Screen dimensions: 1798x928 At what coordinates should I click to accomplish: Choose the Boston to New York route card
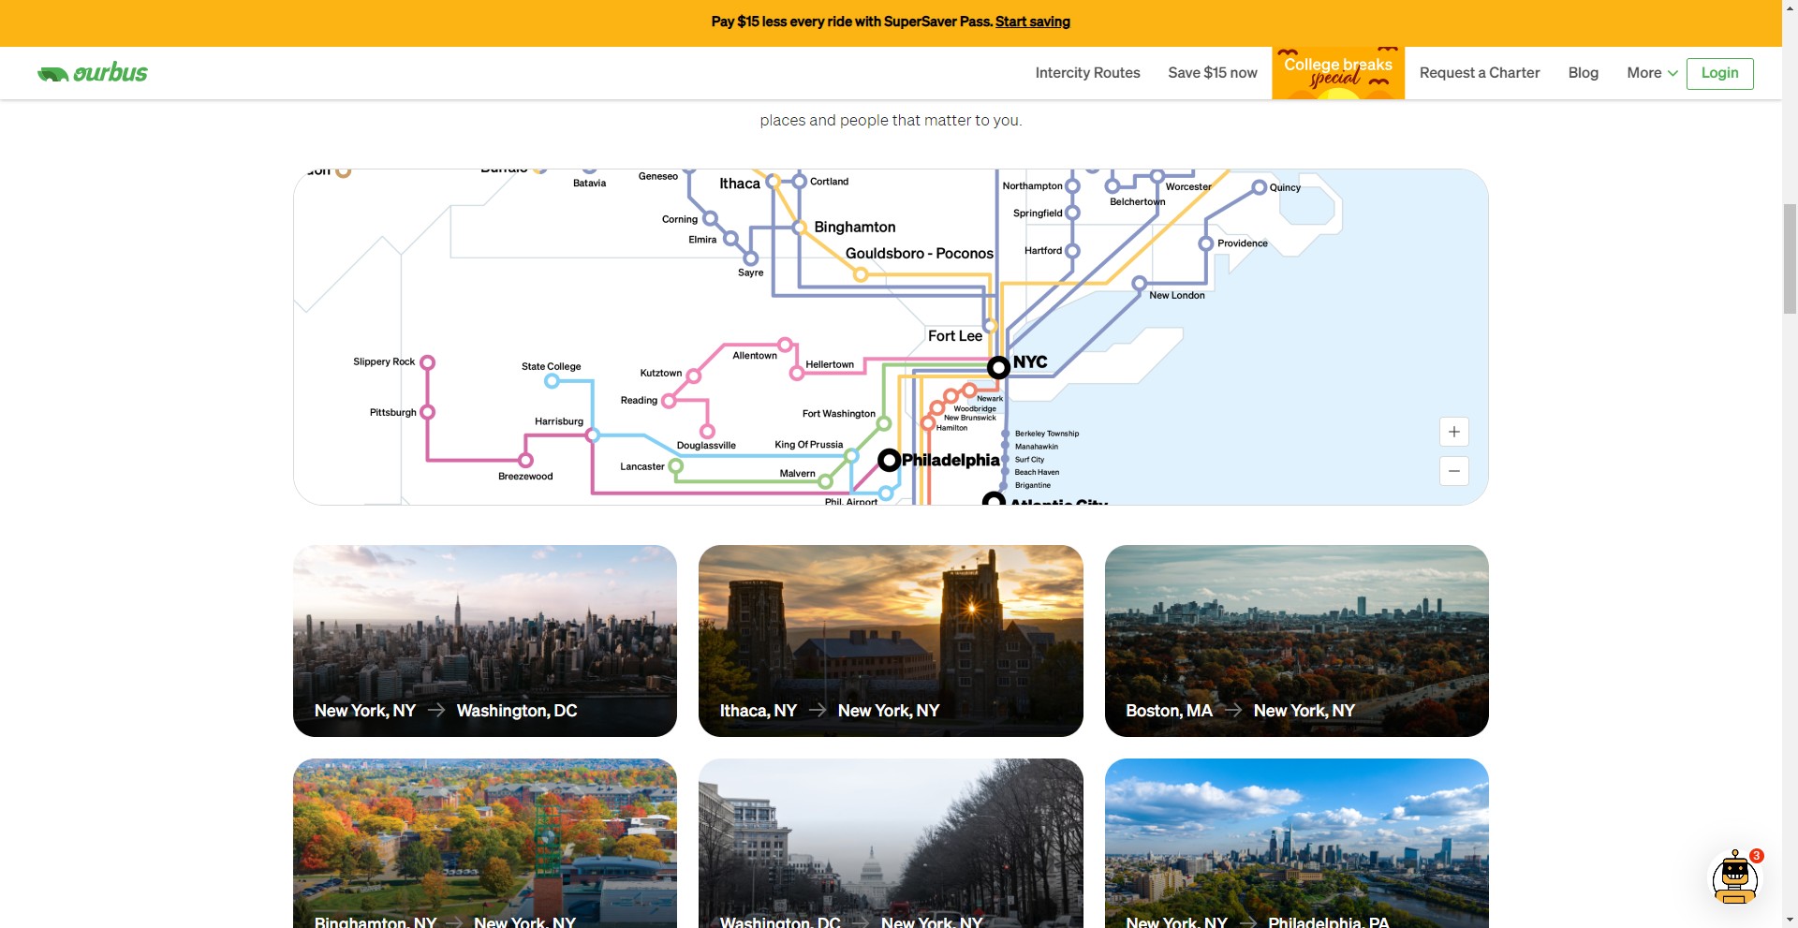coord(1296,641)
